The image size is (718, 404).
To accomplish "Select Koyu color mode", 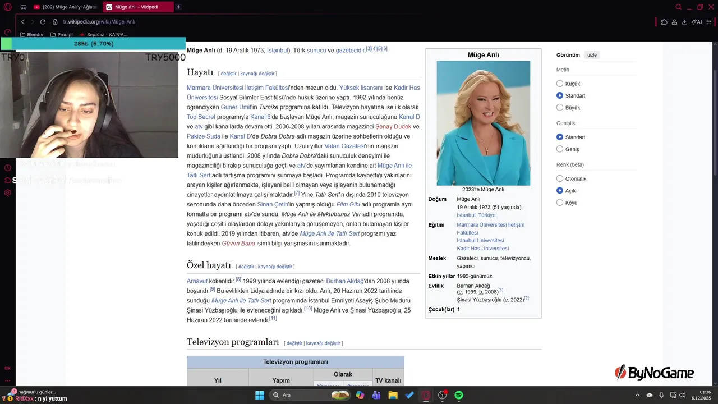I will click(560, 202).
